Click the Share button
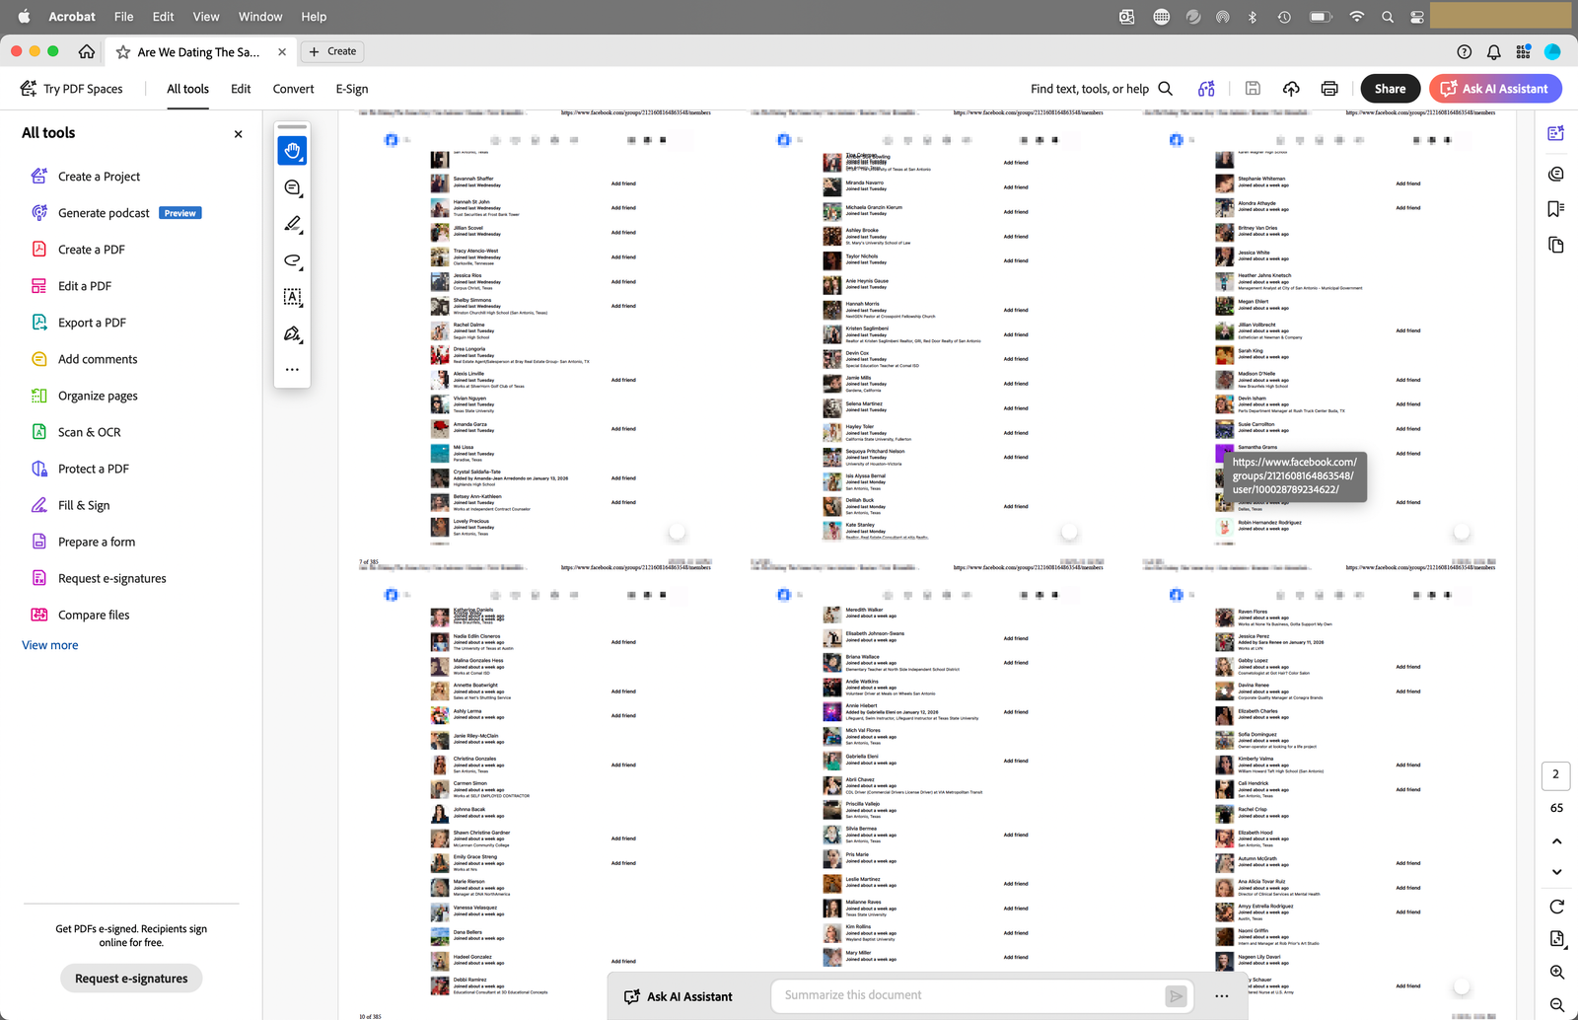 tap(1390, 89)
